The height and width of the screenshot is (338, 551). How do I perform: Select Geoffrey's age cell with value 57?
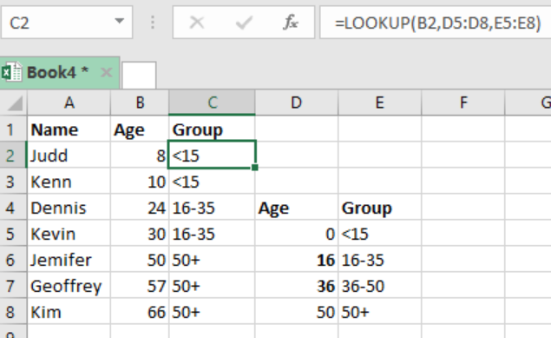point(140,286)
